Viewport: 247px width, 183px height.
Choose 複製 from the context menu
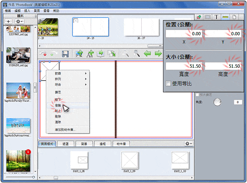pos(59,105)
